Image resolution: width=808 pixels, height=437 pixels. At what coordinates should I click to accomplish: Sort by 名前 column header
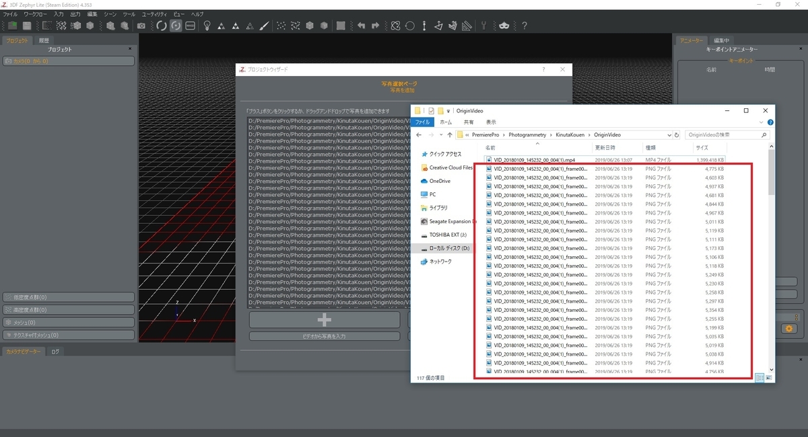click(x=490, y=148)
